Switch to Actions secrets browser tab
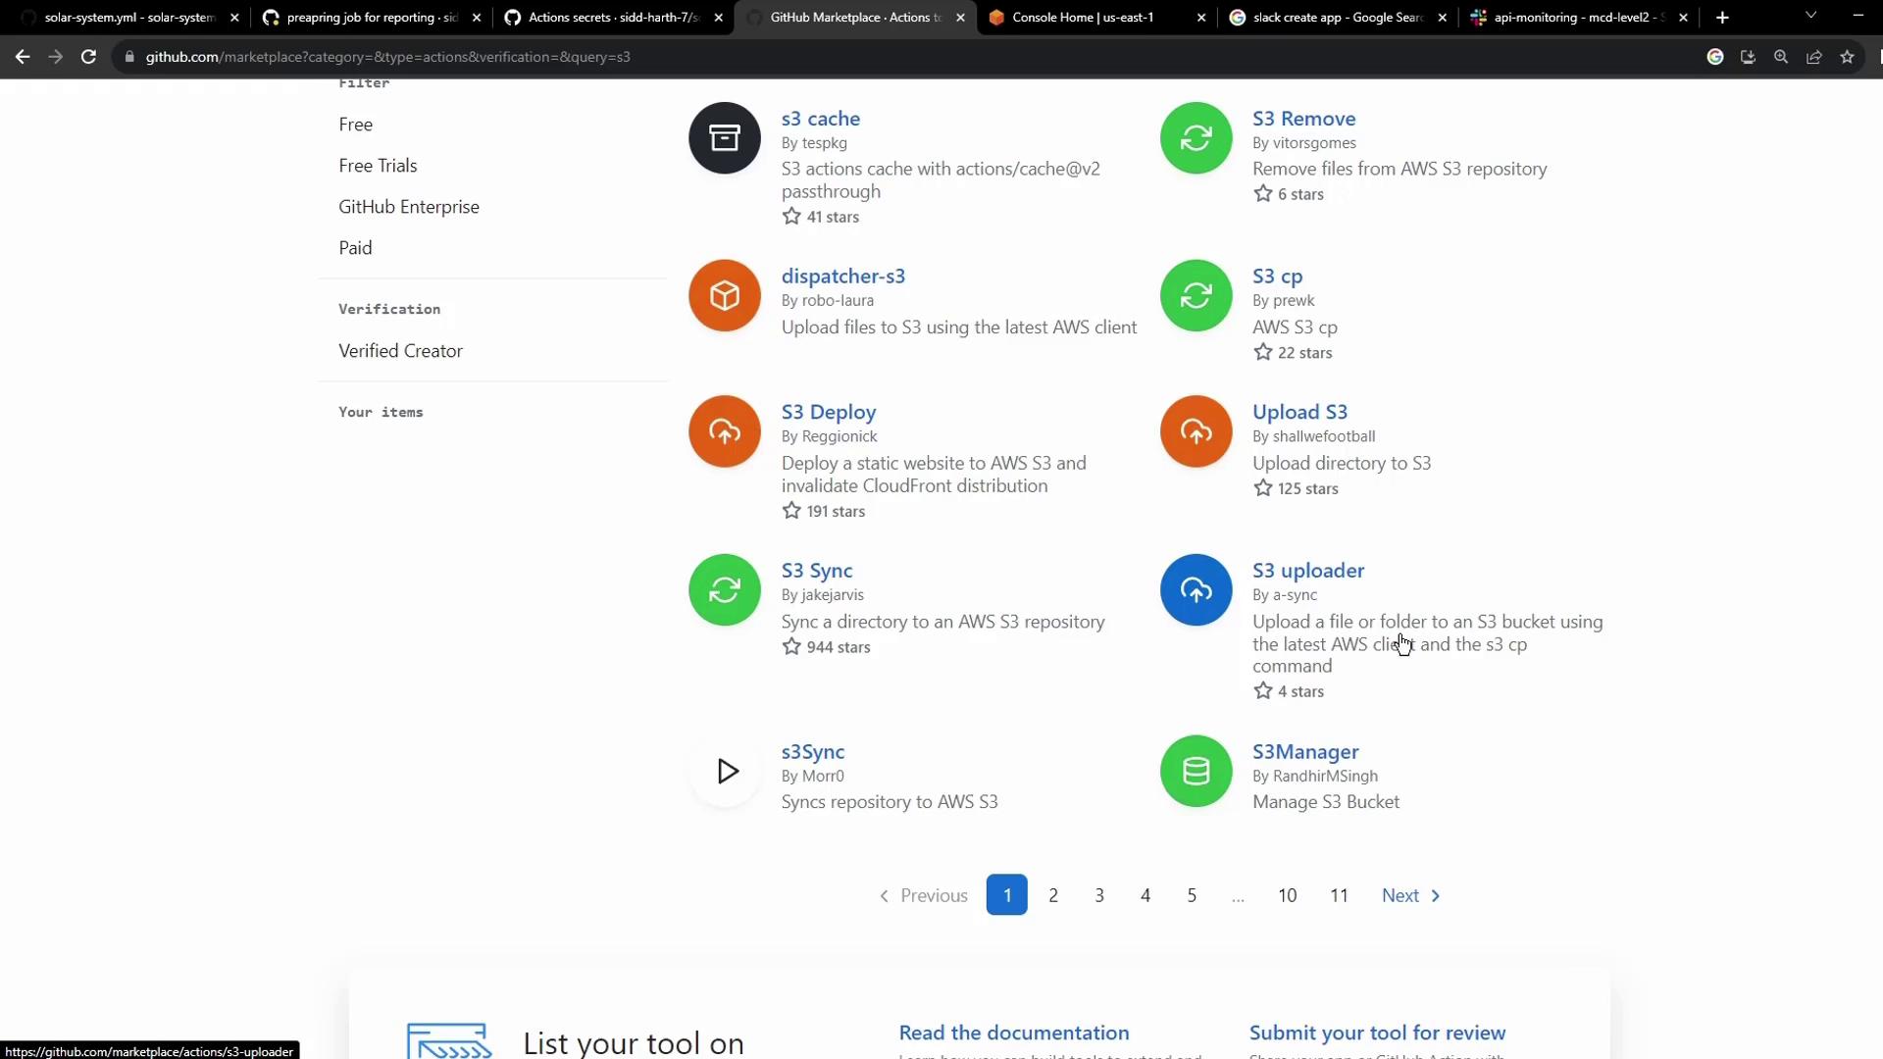 [613, 18]
